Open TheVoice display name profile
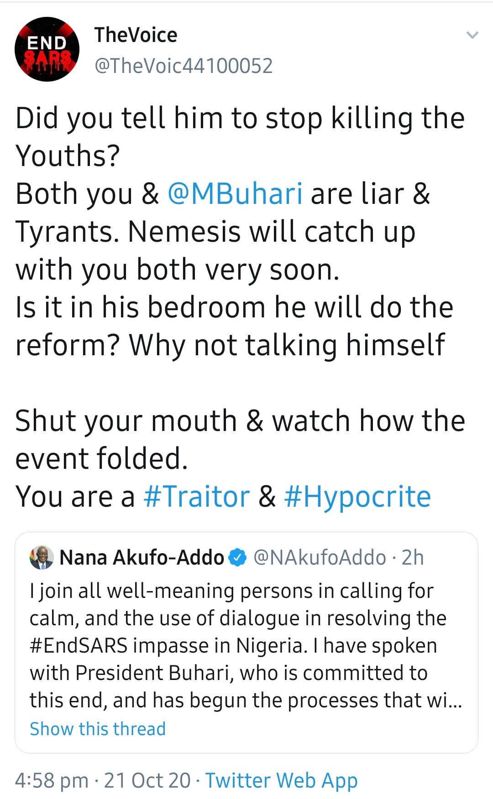 (x=136, y=35)
